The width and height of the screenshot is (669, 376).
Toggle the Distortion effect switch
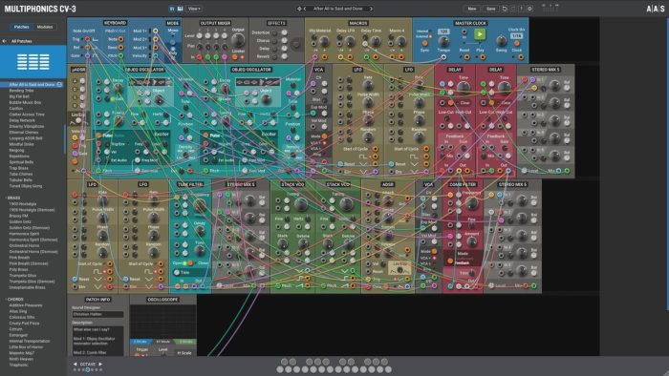[275, 32]
